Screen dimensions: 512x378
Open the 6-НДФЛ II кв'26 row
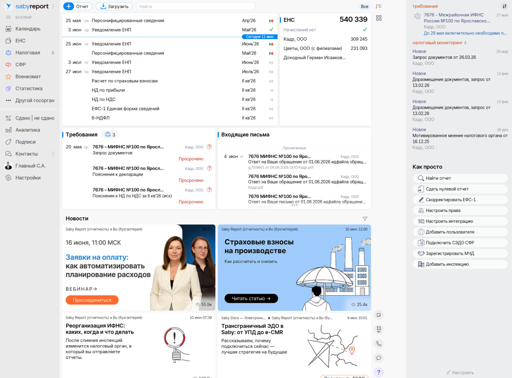point(170,118)
